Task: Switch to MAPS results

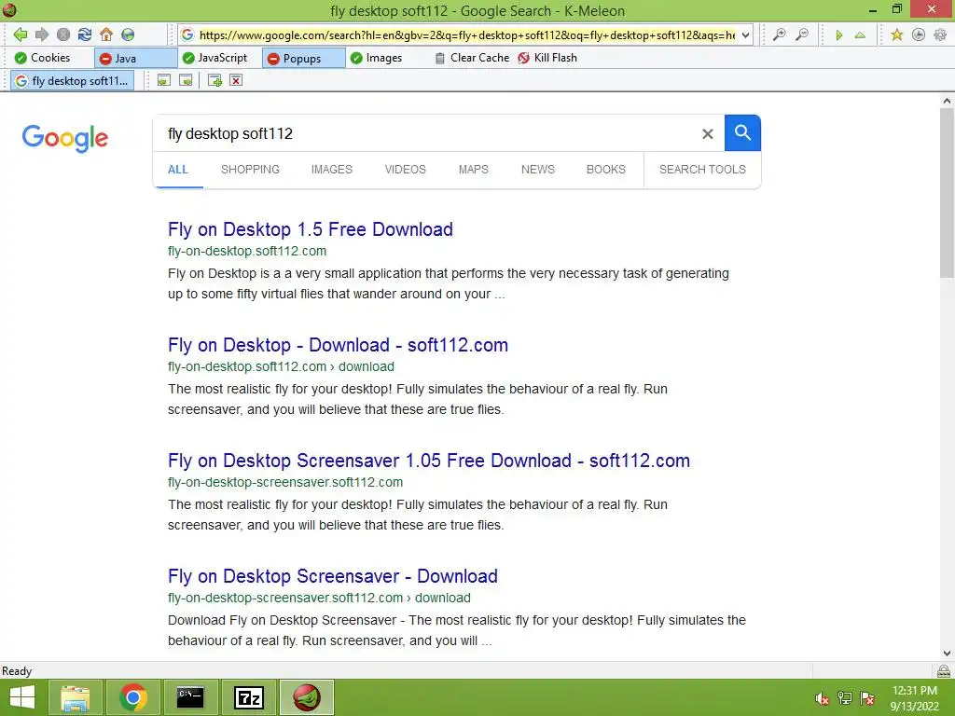Action: point(473,170)
